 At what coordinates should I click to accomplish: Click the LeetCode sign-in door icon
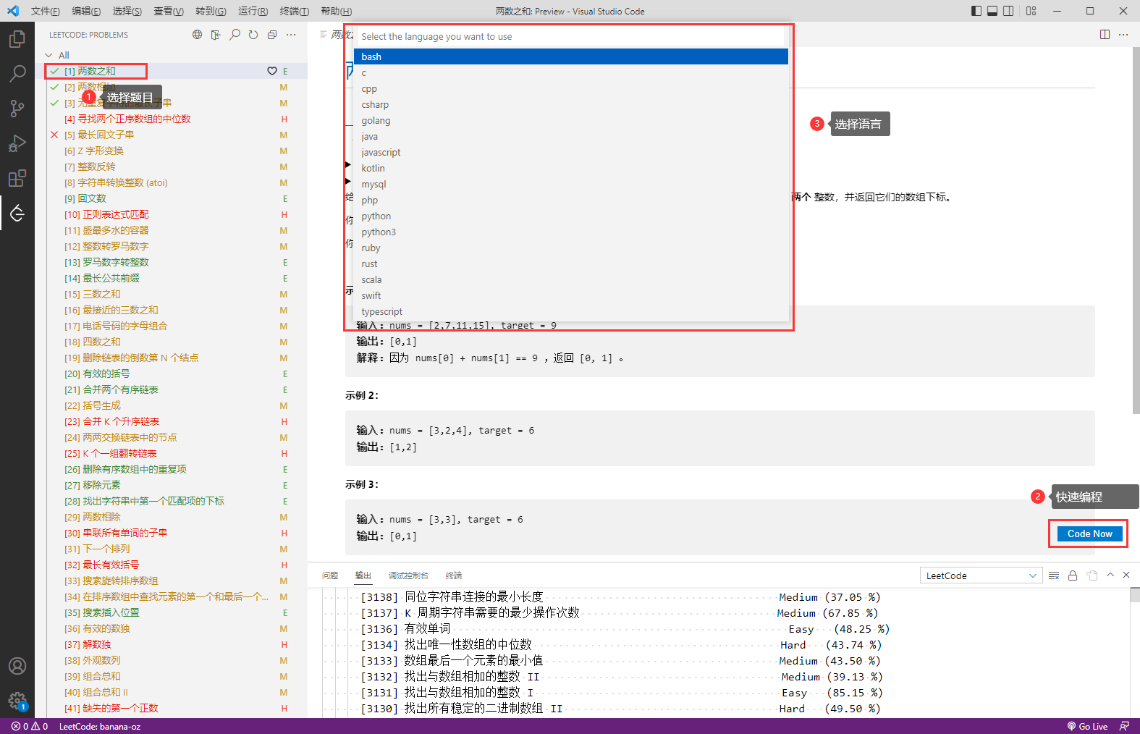pyautogui.click(x=216, y=35)
